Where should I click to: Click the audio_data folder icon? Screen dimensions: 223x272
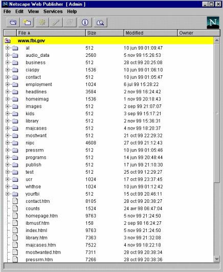coord(15,55)
